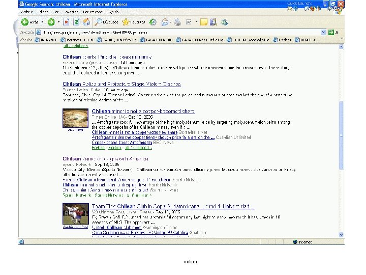Open 'Copper prices boost Antofagasta' link
The height and width of the screenshot is (275, 366).
(122, 143)
